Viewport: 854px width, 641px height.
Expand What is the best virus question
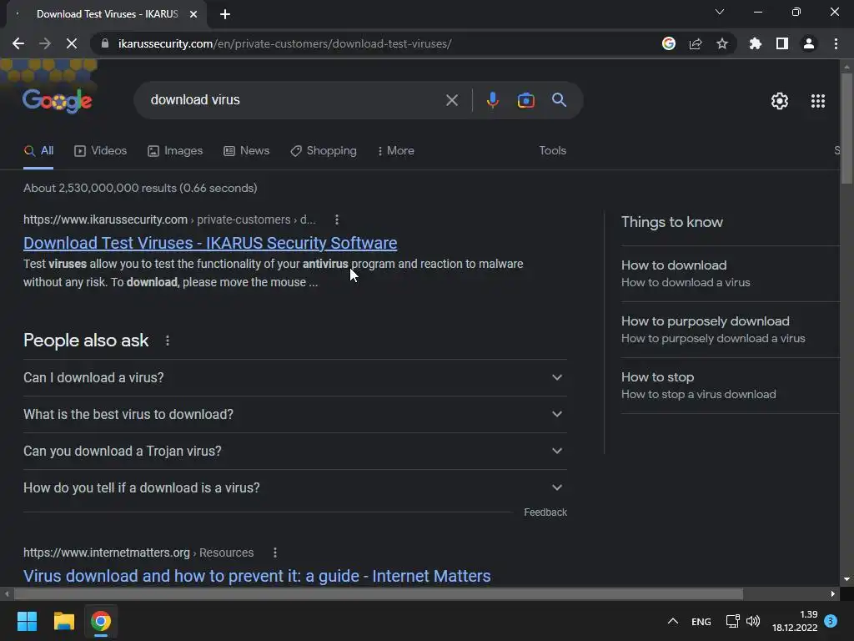(x=294, y=414)
